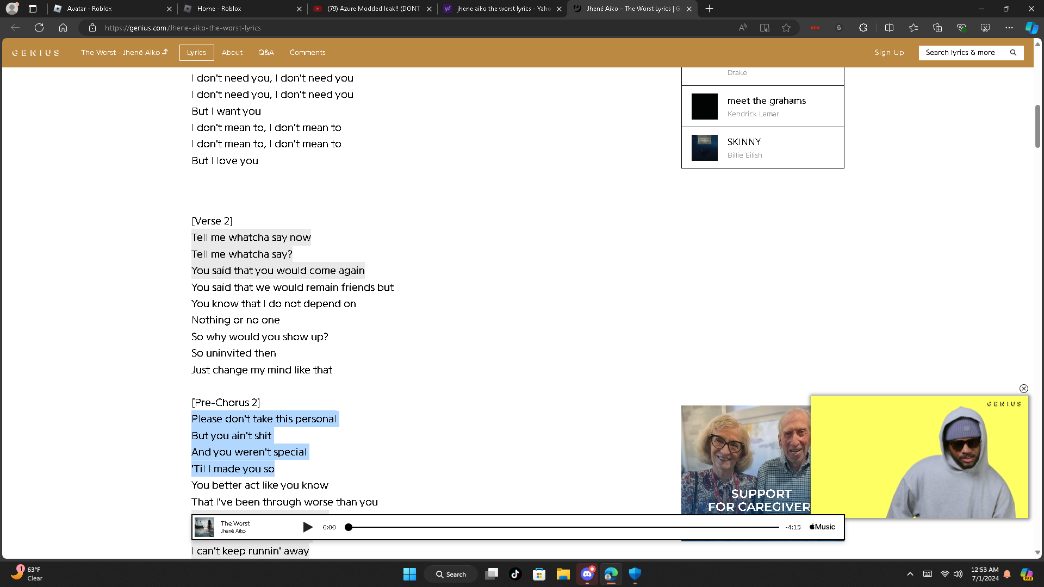Click the lyric 'Tell me whatcha say now'
This screenshot has width=1044, height=587.
pyautogui.click(x=251, y=238)
